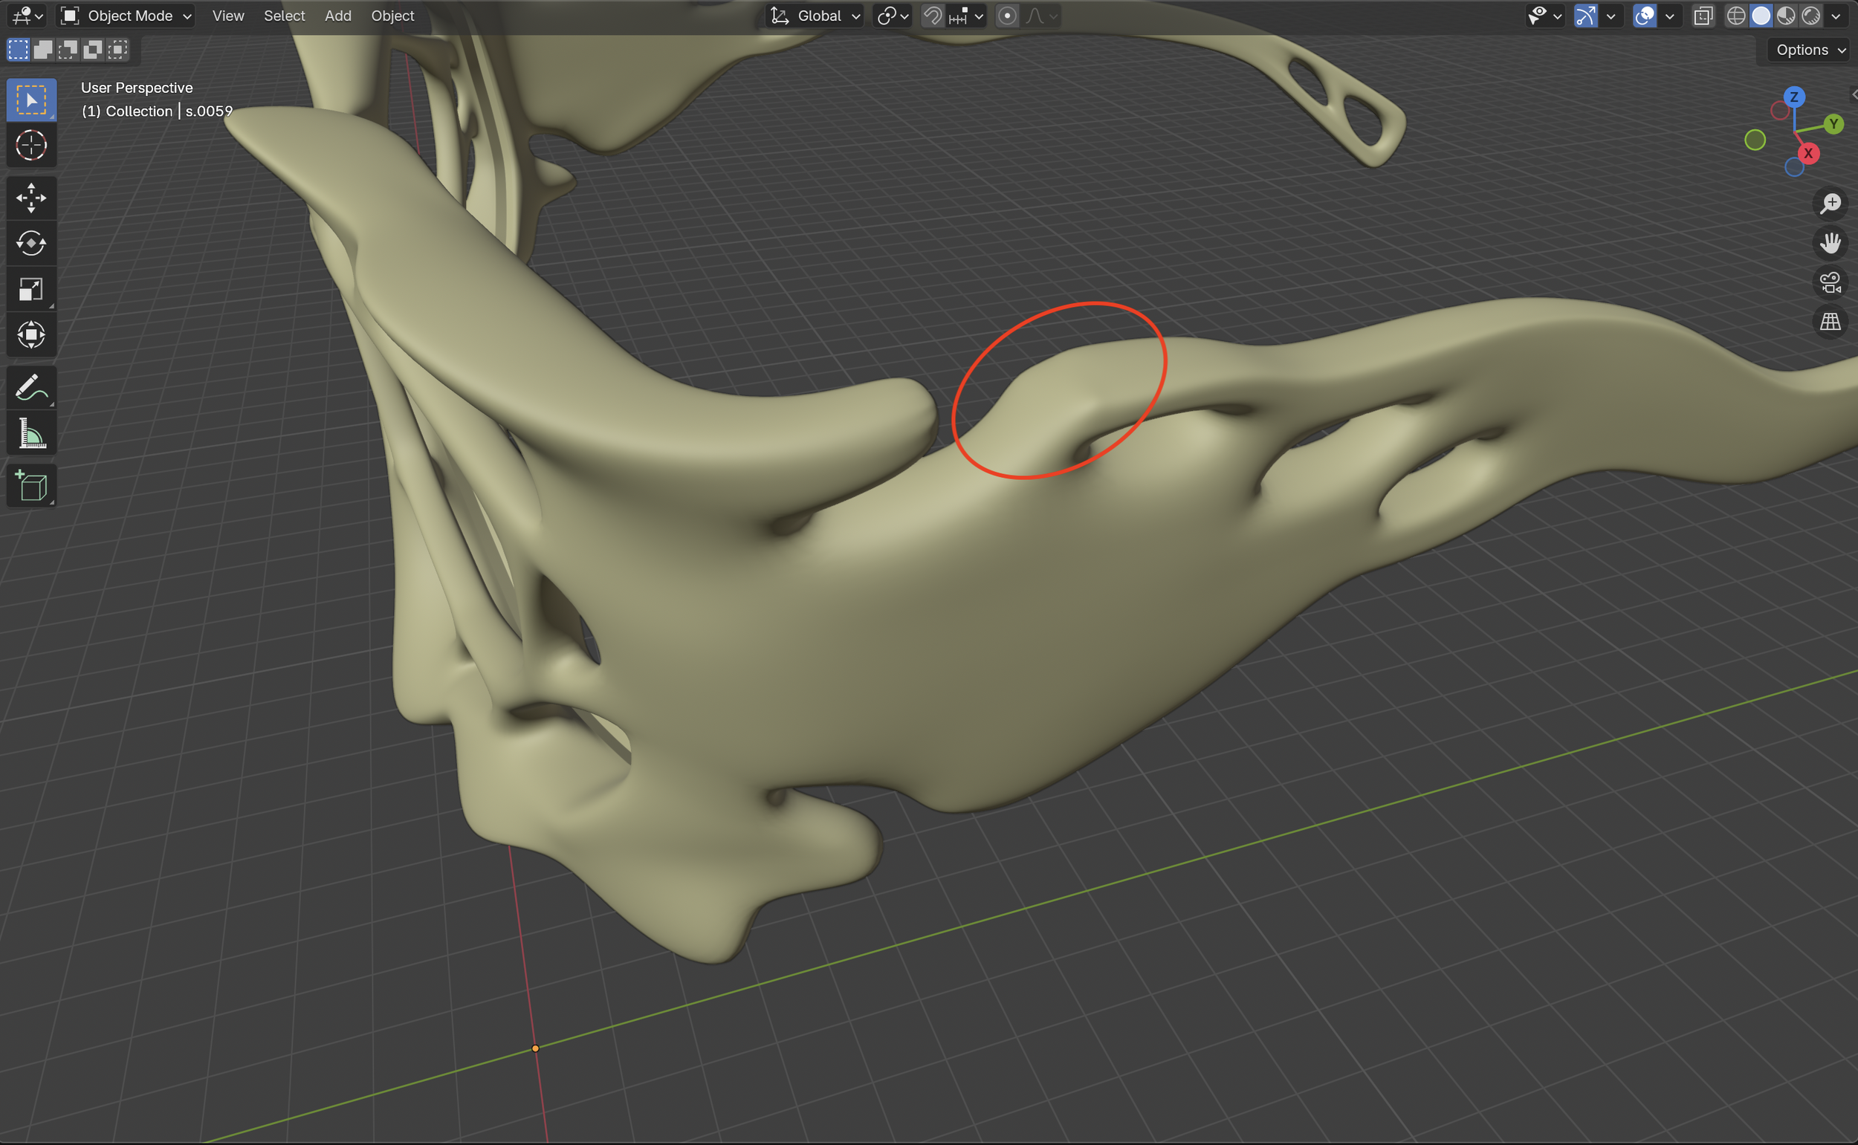Click the hand Pan view button

click(x=1831, y=242)
